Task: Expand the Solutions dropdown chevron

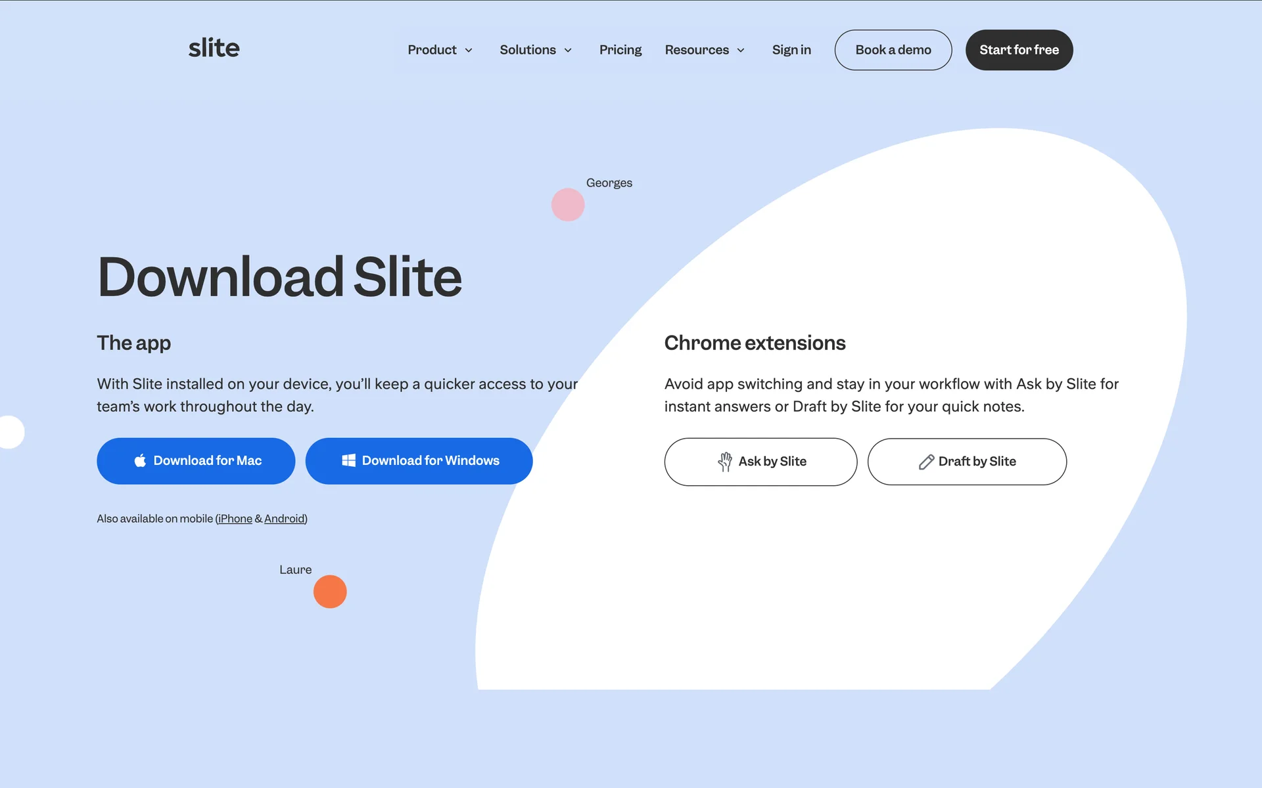Action: tap(568, 51)
